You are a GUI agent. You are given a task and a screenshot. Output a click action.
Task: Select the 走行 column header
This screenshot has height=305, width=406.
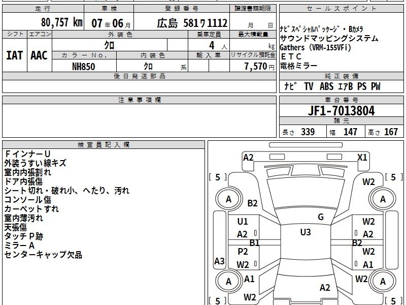(43, 9)
